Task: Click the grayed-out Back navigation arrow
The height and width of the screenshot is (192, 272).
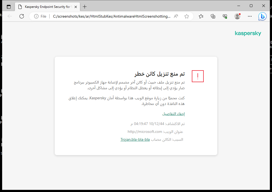Action: [10, 16]
